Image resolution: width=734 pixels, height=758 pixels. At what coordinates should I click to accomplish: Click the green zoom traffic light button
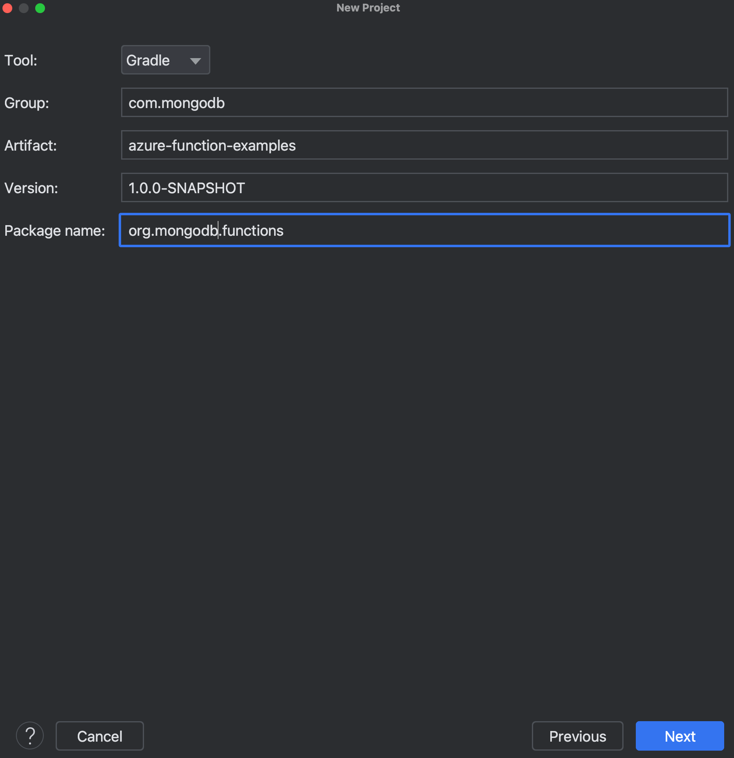(40, 8)
